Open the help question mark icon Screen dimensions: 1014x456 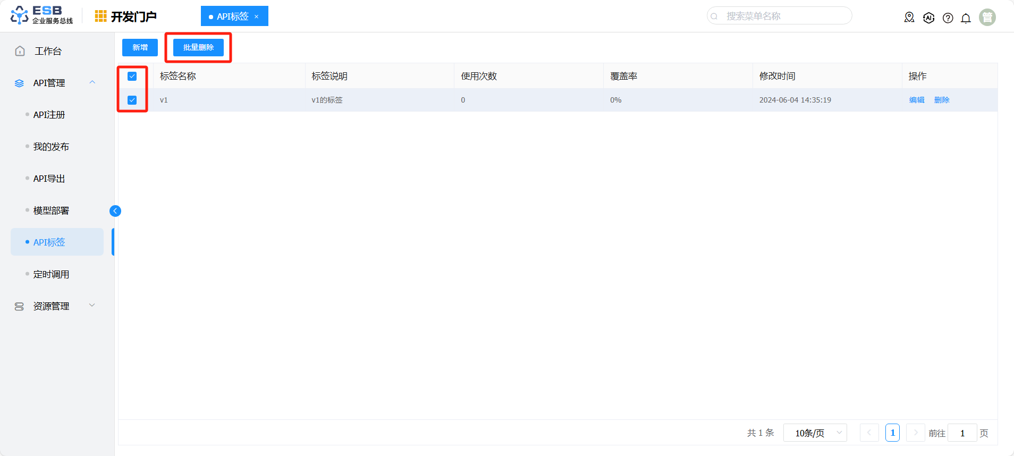click(948, 18)
